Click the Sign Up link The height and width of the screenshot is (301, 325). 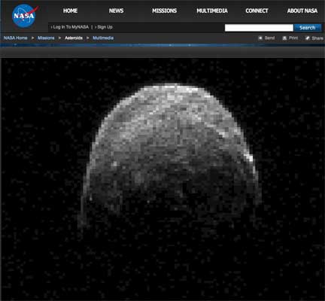coord(105,27)
